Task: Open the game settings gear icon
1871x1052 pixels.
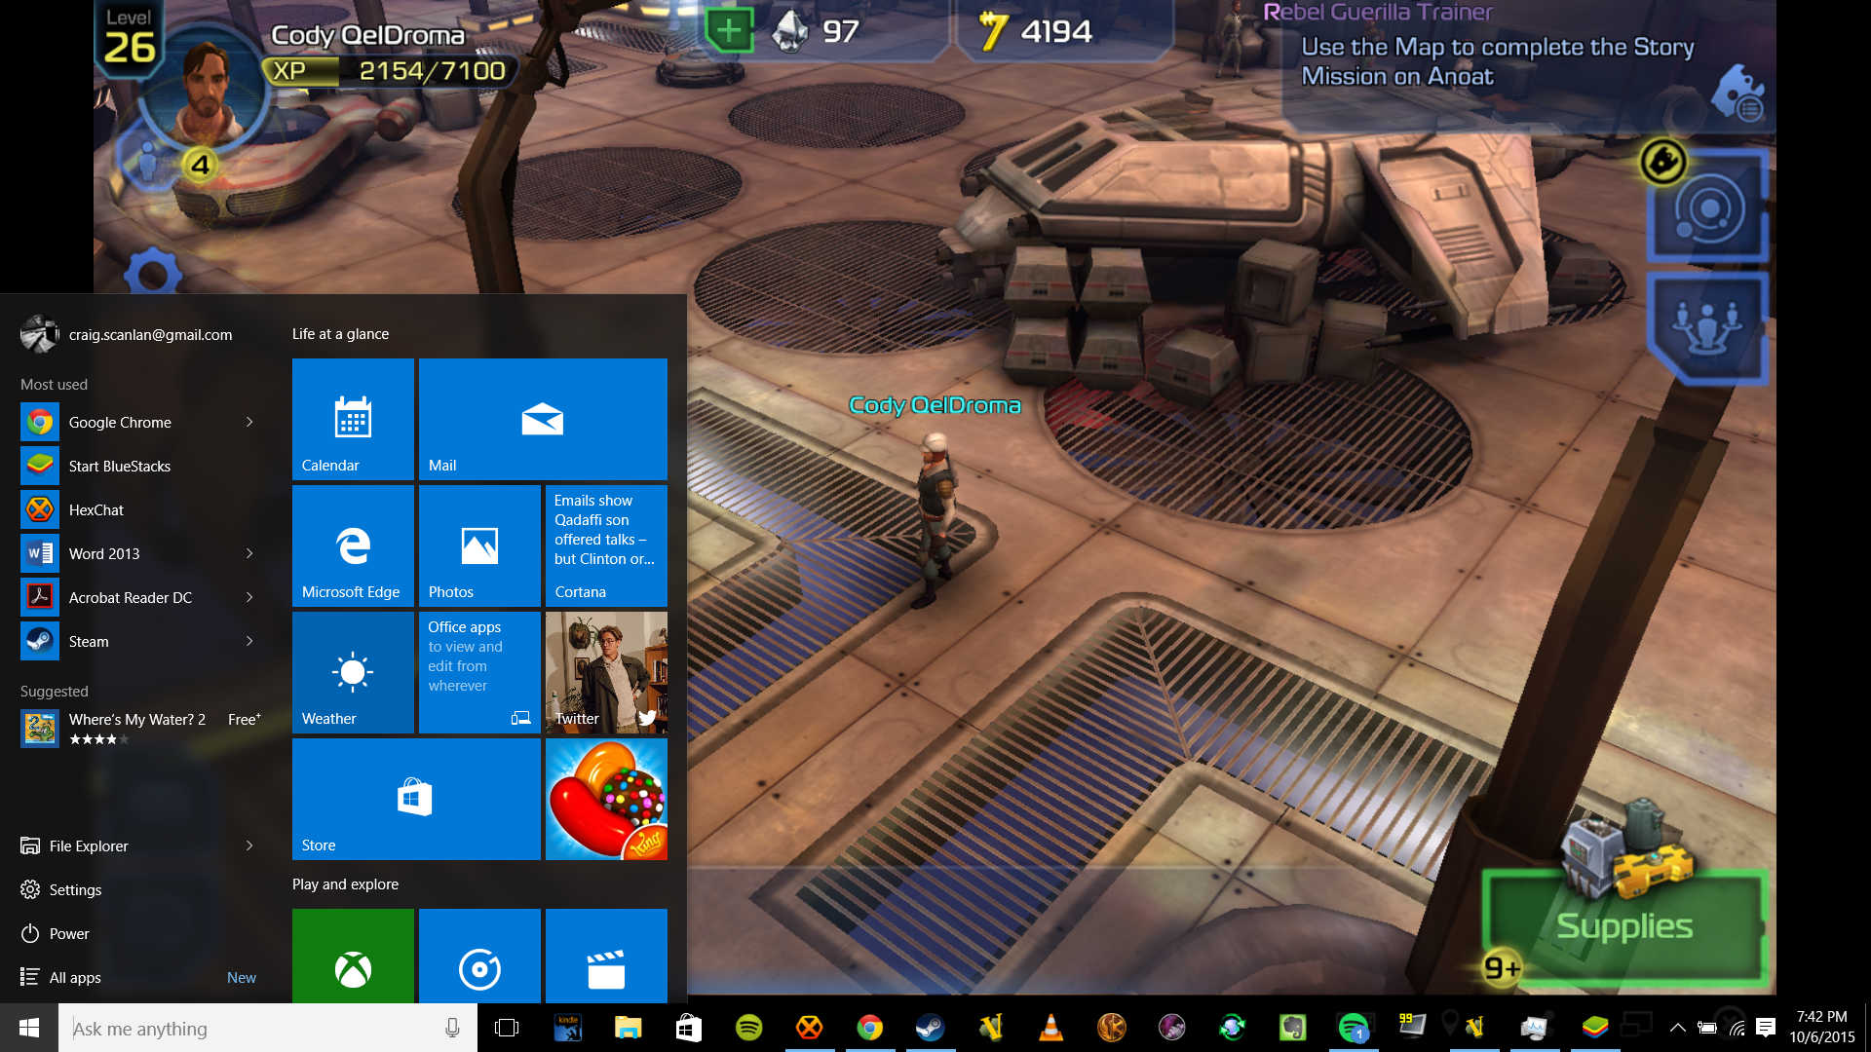Action: [x=153, y=273]
